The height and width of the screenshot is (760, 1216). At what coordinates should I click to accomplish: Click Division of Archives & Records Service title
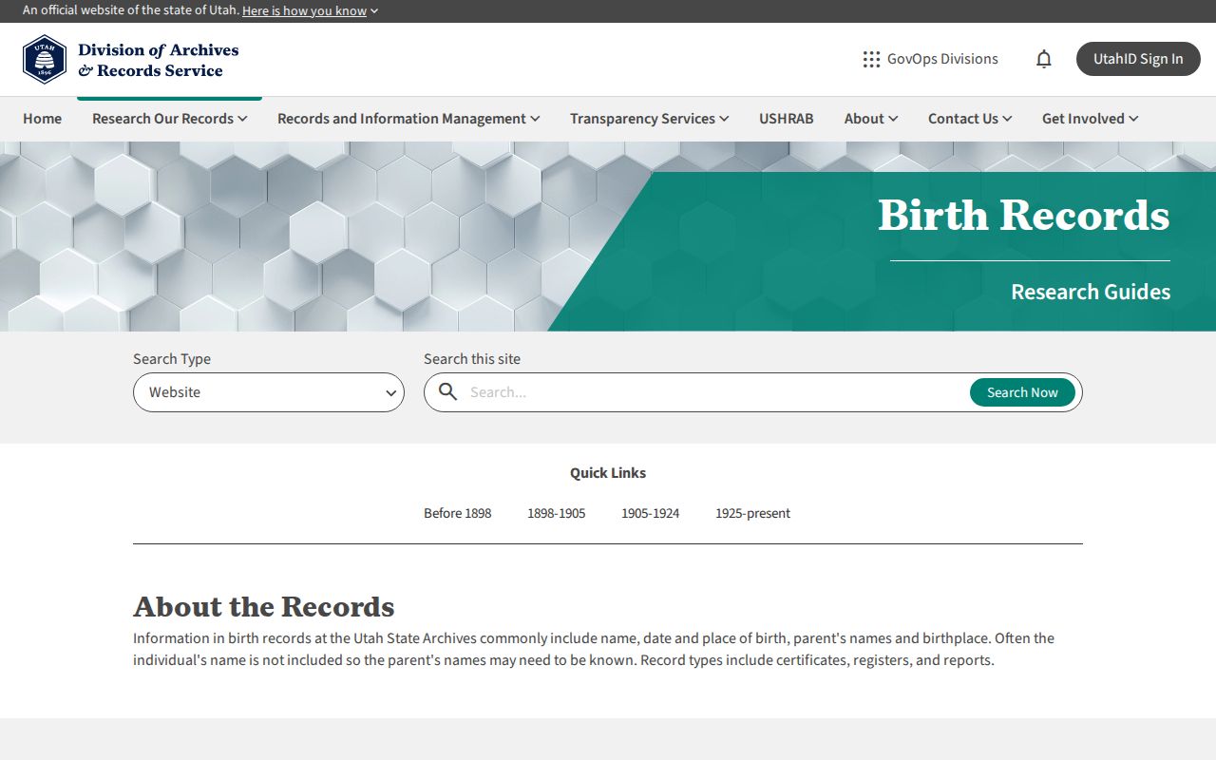coord(159,60)
